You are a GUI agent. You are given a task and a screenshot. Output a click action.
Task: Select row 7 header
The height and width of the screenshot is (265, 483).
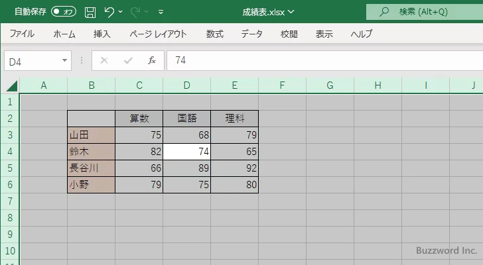click(10, 201)
